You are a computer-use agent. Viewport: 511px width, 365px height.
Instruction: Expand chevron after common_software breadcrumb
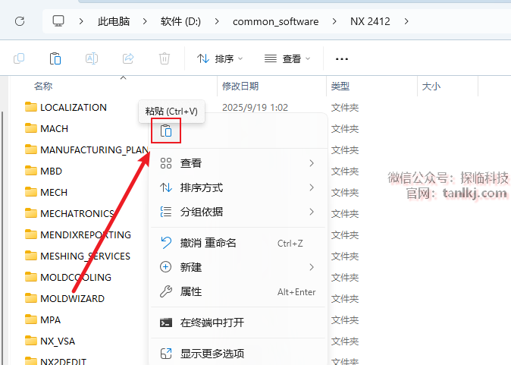tap(334, 21)
